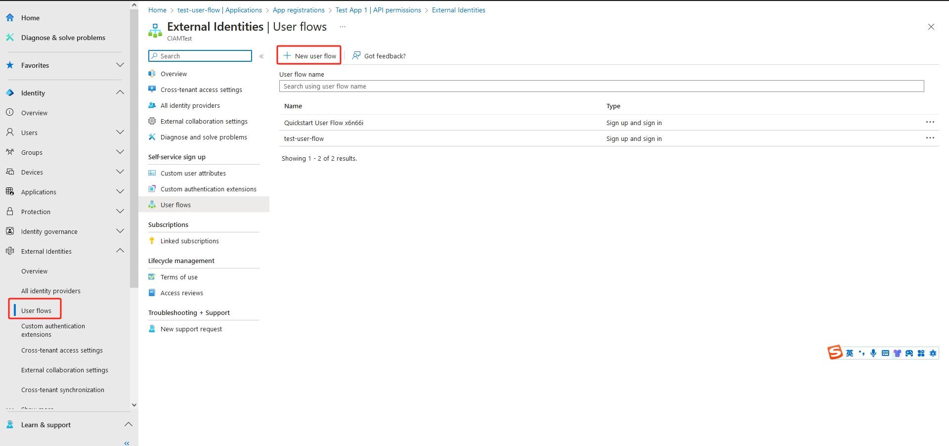This screenshot has width=949, height=446.
Task: Click the sidebar scroll down arrow
Action: point(134,405)
